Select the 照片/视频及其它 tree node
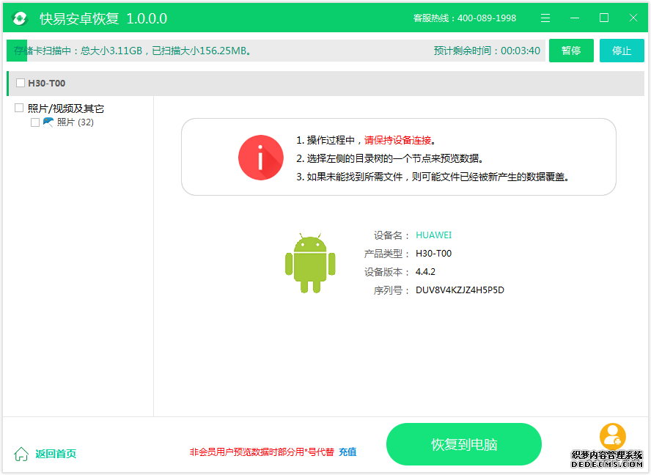 pos(65,108)
